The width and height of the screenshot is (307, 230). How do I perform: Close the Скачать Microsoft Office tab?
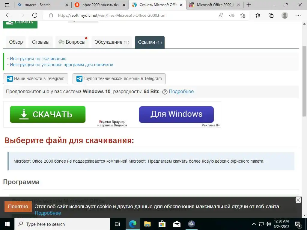tap(181, 5)
